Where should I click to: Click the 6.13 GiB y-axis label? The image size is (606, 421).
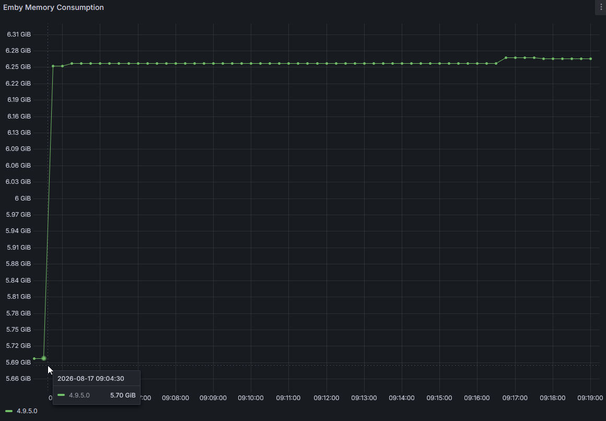click(19, 133)
